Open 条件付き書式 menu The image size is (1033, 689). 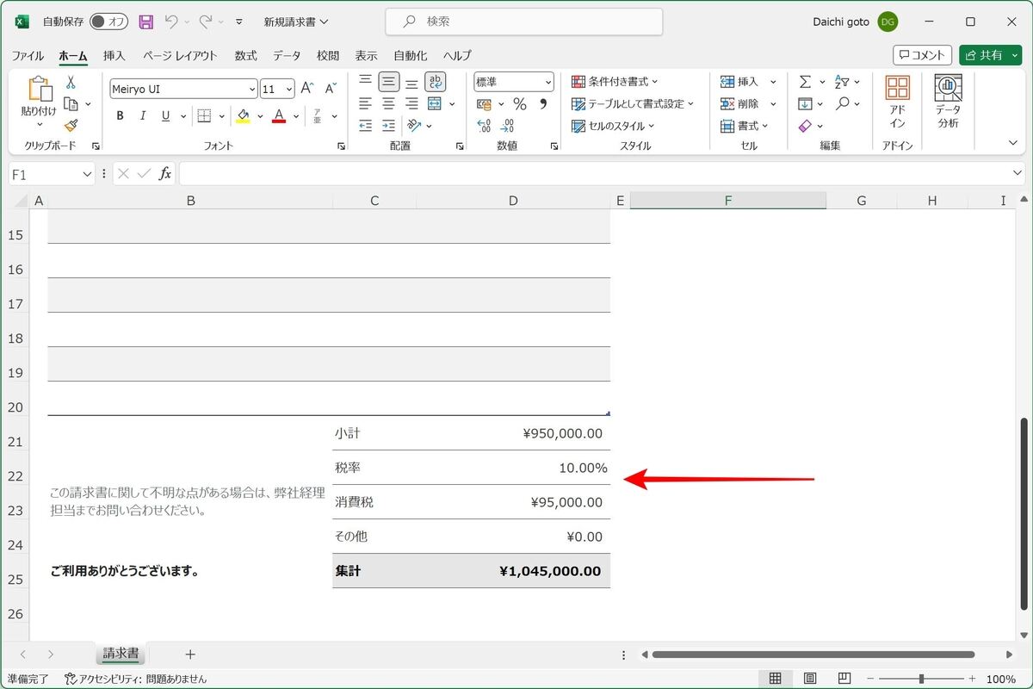(615, 82)
